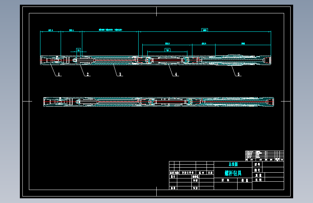This screenshot has width=313, height=203.
Task: Click part callout number 3
Action: pos(120,74)
